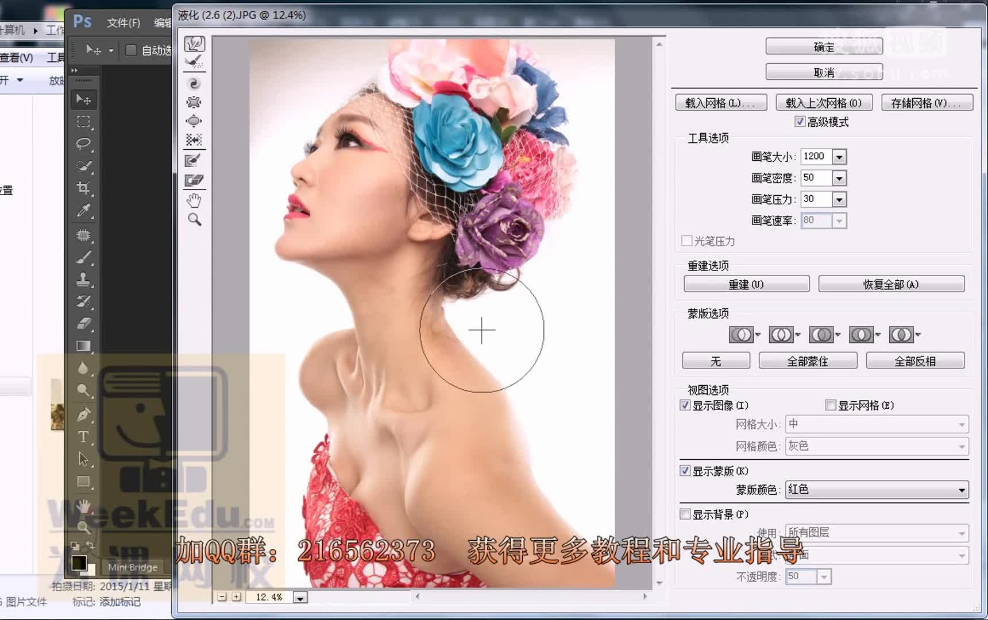
Task: Click the 重建 Reconstruct button
Action: coord(746,284)
